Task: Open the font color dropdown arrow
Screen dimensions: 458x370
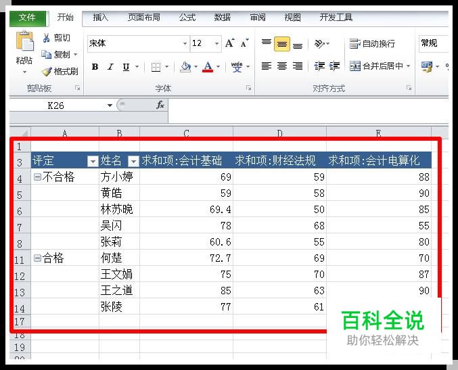Action: pyautogui.click(x=219, y=67)
